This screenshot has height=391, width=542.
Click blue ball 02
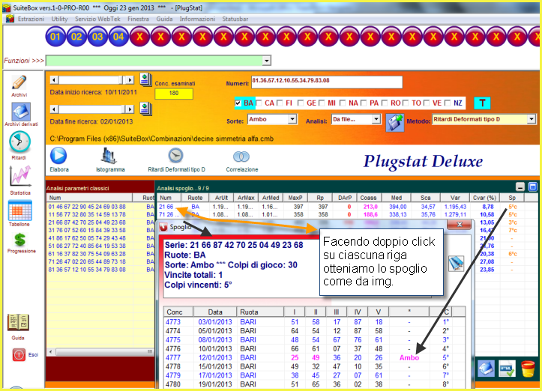pyautogui.click(x=76, y=37)
